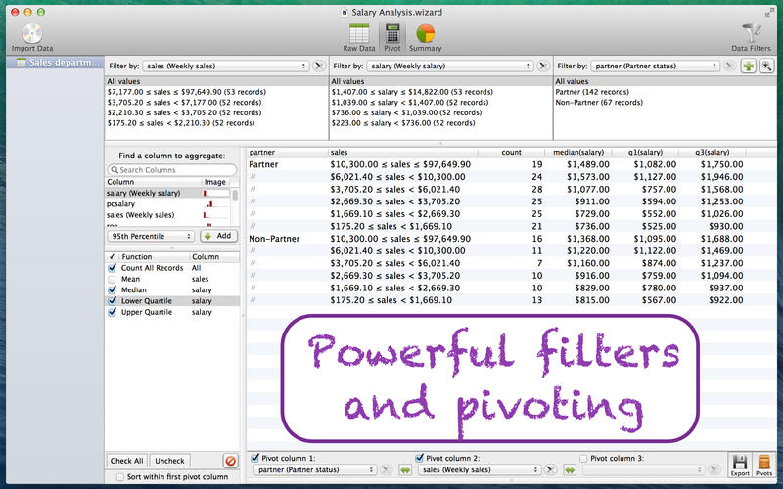
Task: Click the Pivots icon at bottom right
Action: (x=764, y=464)
